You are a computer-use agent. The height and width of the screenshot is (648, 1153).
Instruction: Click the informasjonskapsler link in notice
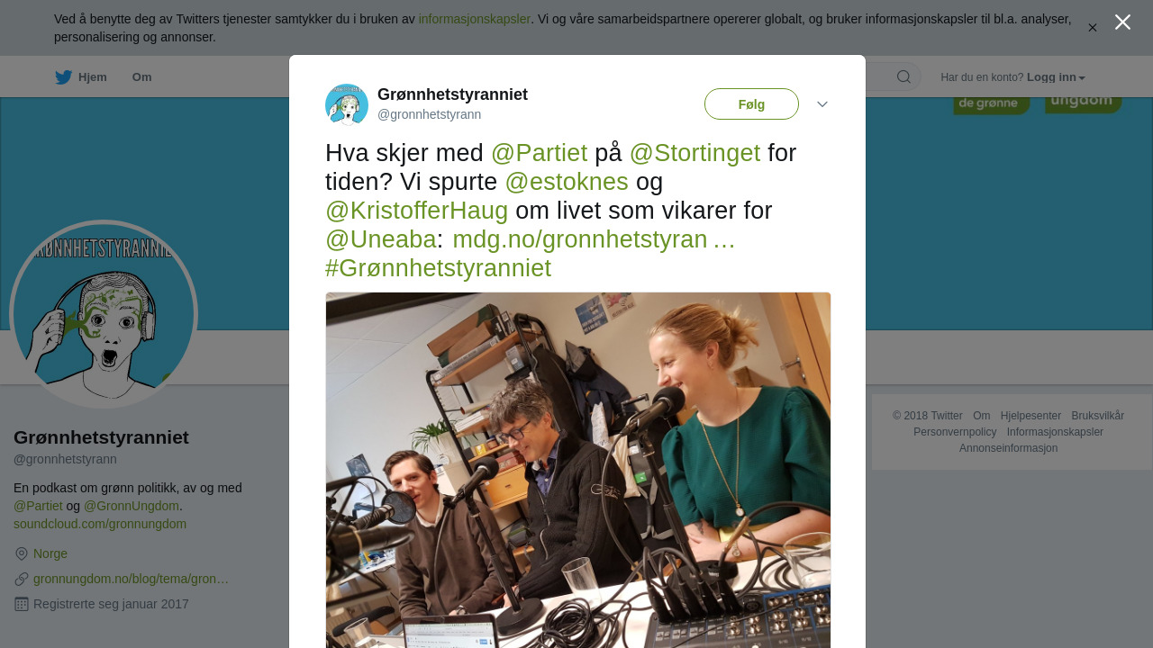click(x=475, y=19)
